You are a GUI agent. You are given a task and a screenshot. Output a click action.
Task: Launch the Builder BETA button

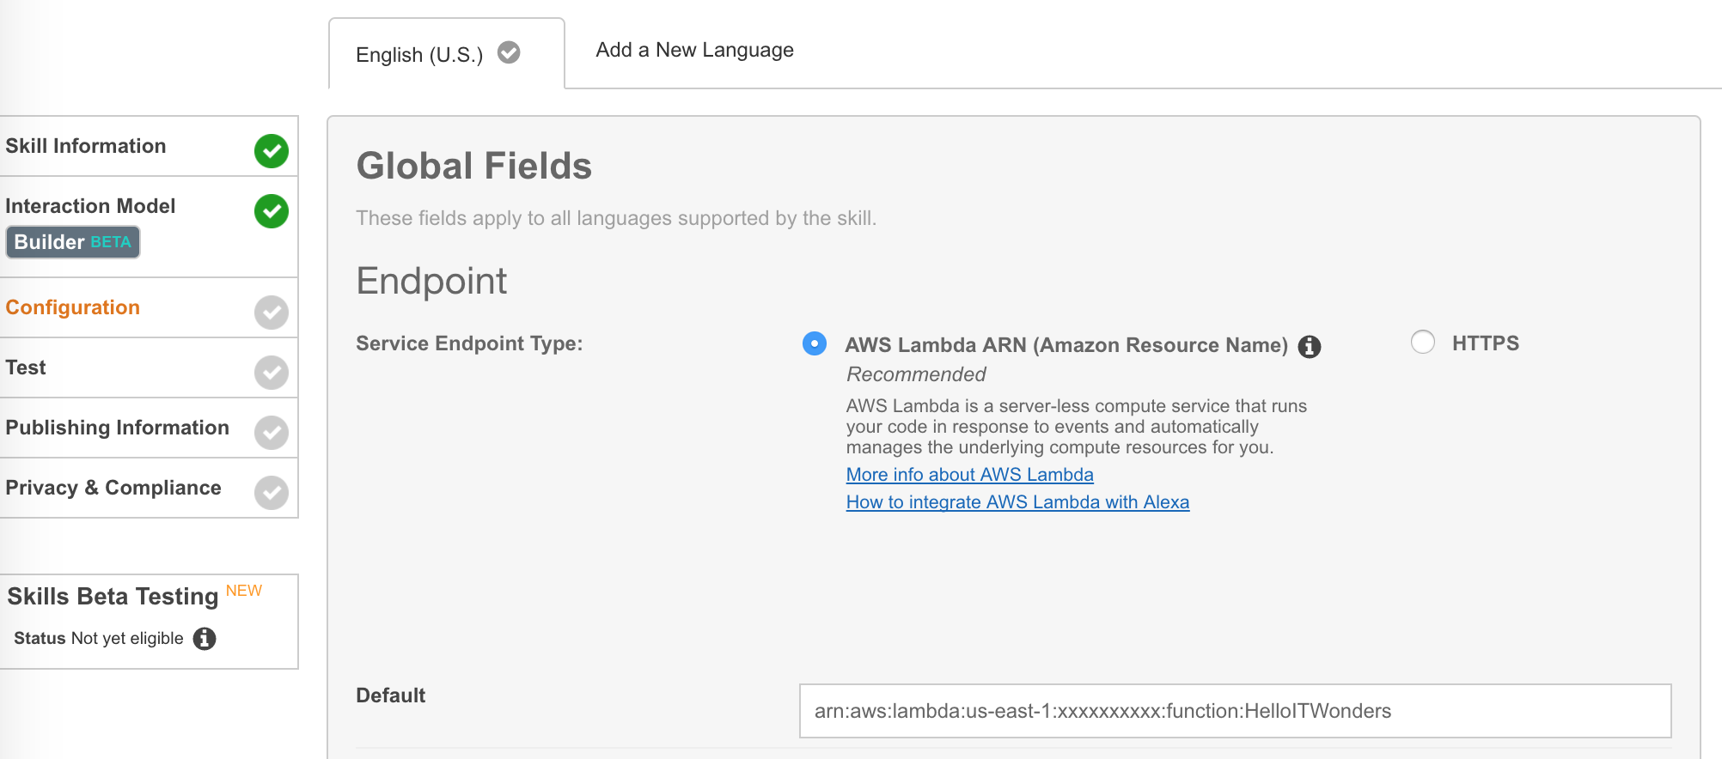coord(73,242)
